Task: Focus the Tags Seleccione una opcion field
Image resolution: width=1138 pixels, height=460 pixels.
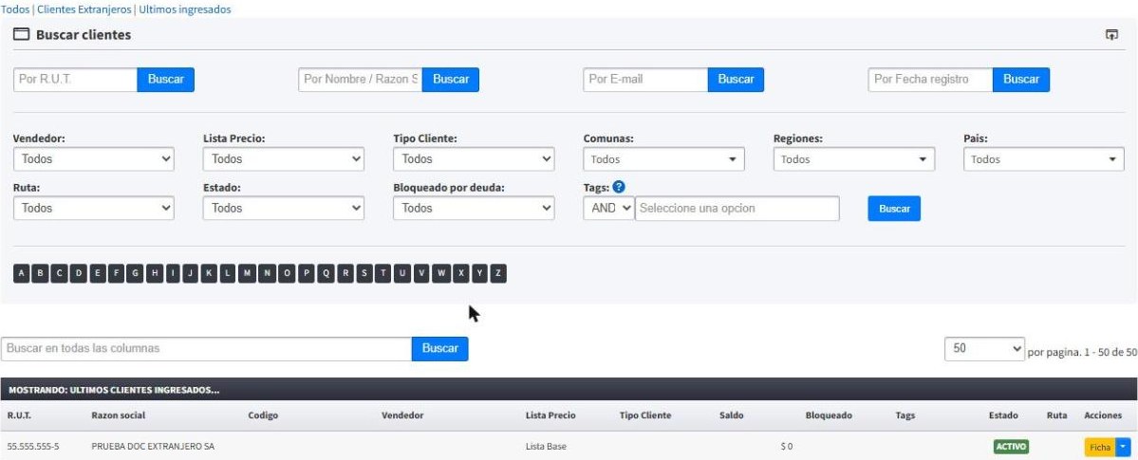Action: coord(737,209)
